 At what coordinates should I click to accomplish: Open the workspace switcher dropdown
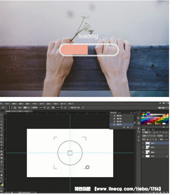[163, 108]
